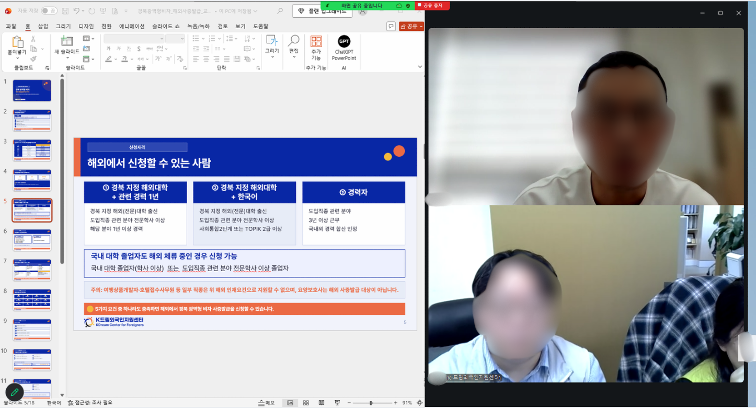This screenshot has width=756, height=408.
Task: Toggle underline formatting in Font group
Action: pos(128,49)
